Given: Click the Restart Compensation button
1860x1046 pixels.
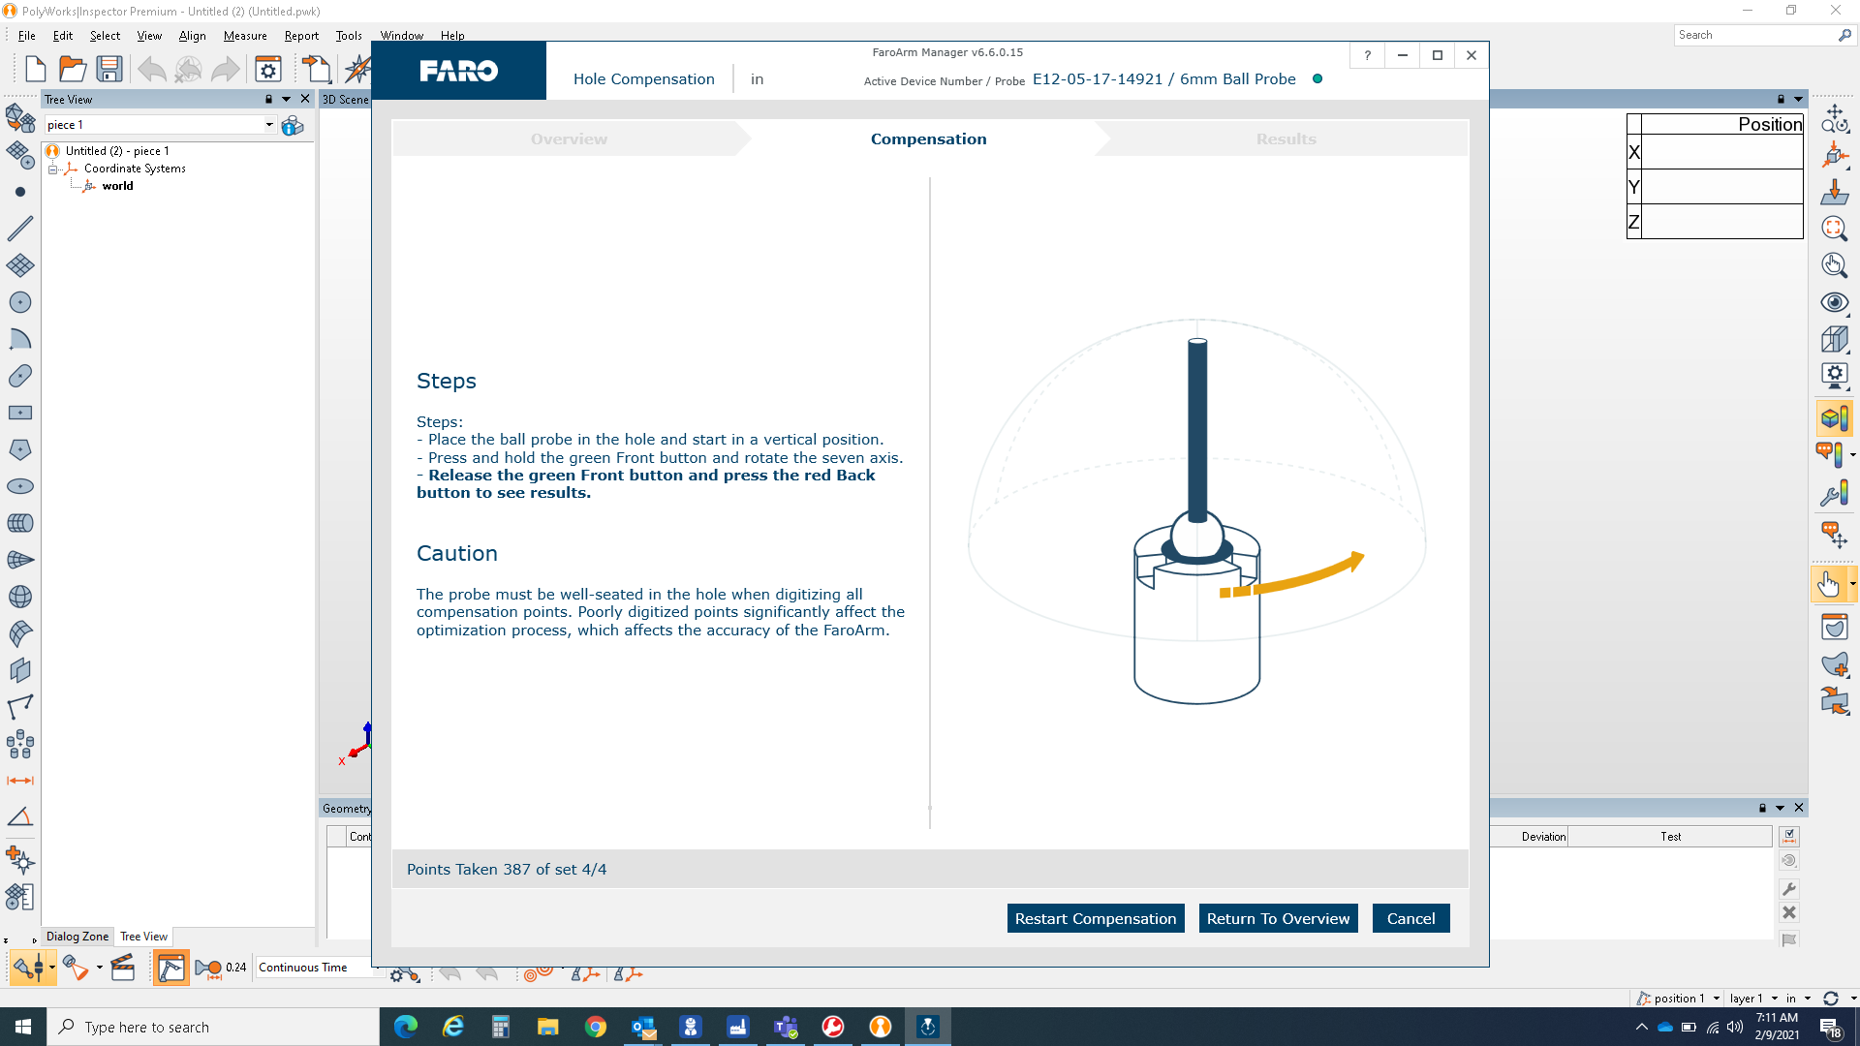Looking at the screenshot, I should pos(1095,918).
